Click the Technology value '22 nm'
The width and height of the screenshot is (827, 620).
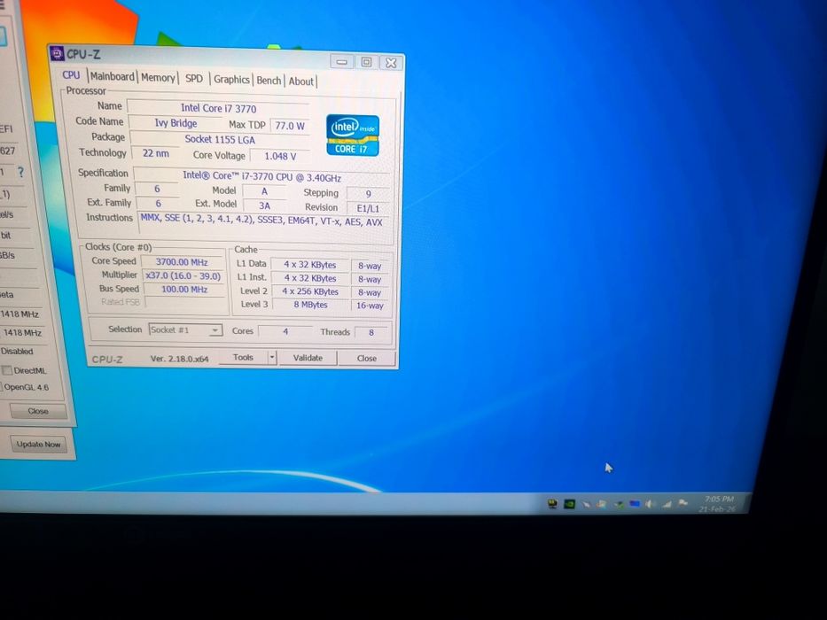(156, 153)
